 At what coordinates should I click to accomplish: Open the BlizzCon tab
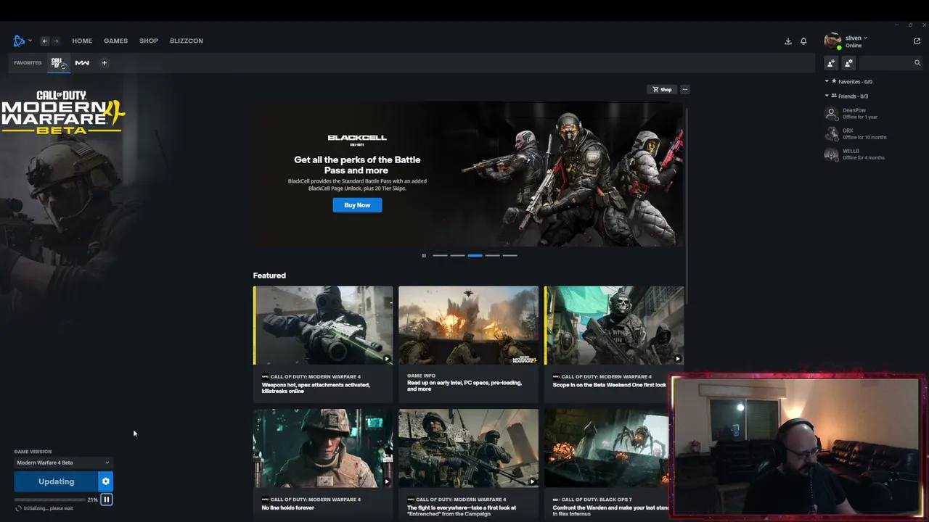point(187,41)
